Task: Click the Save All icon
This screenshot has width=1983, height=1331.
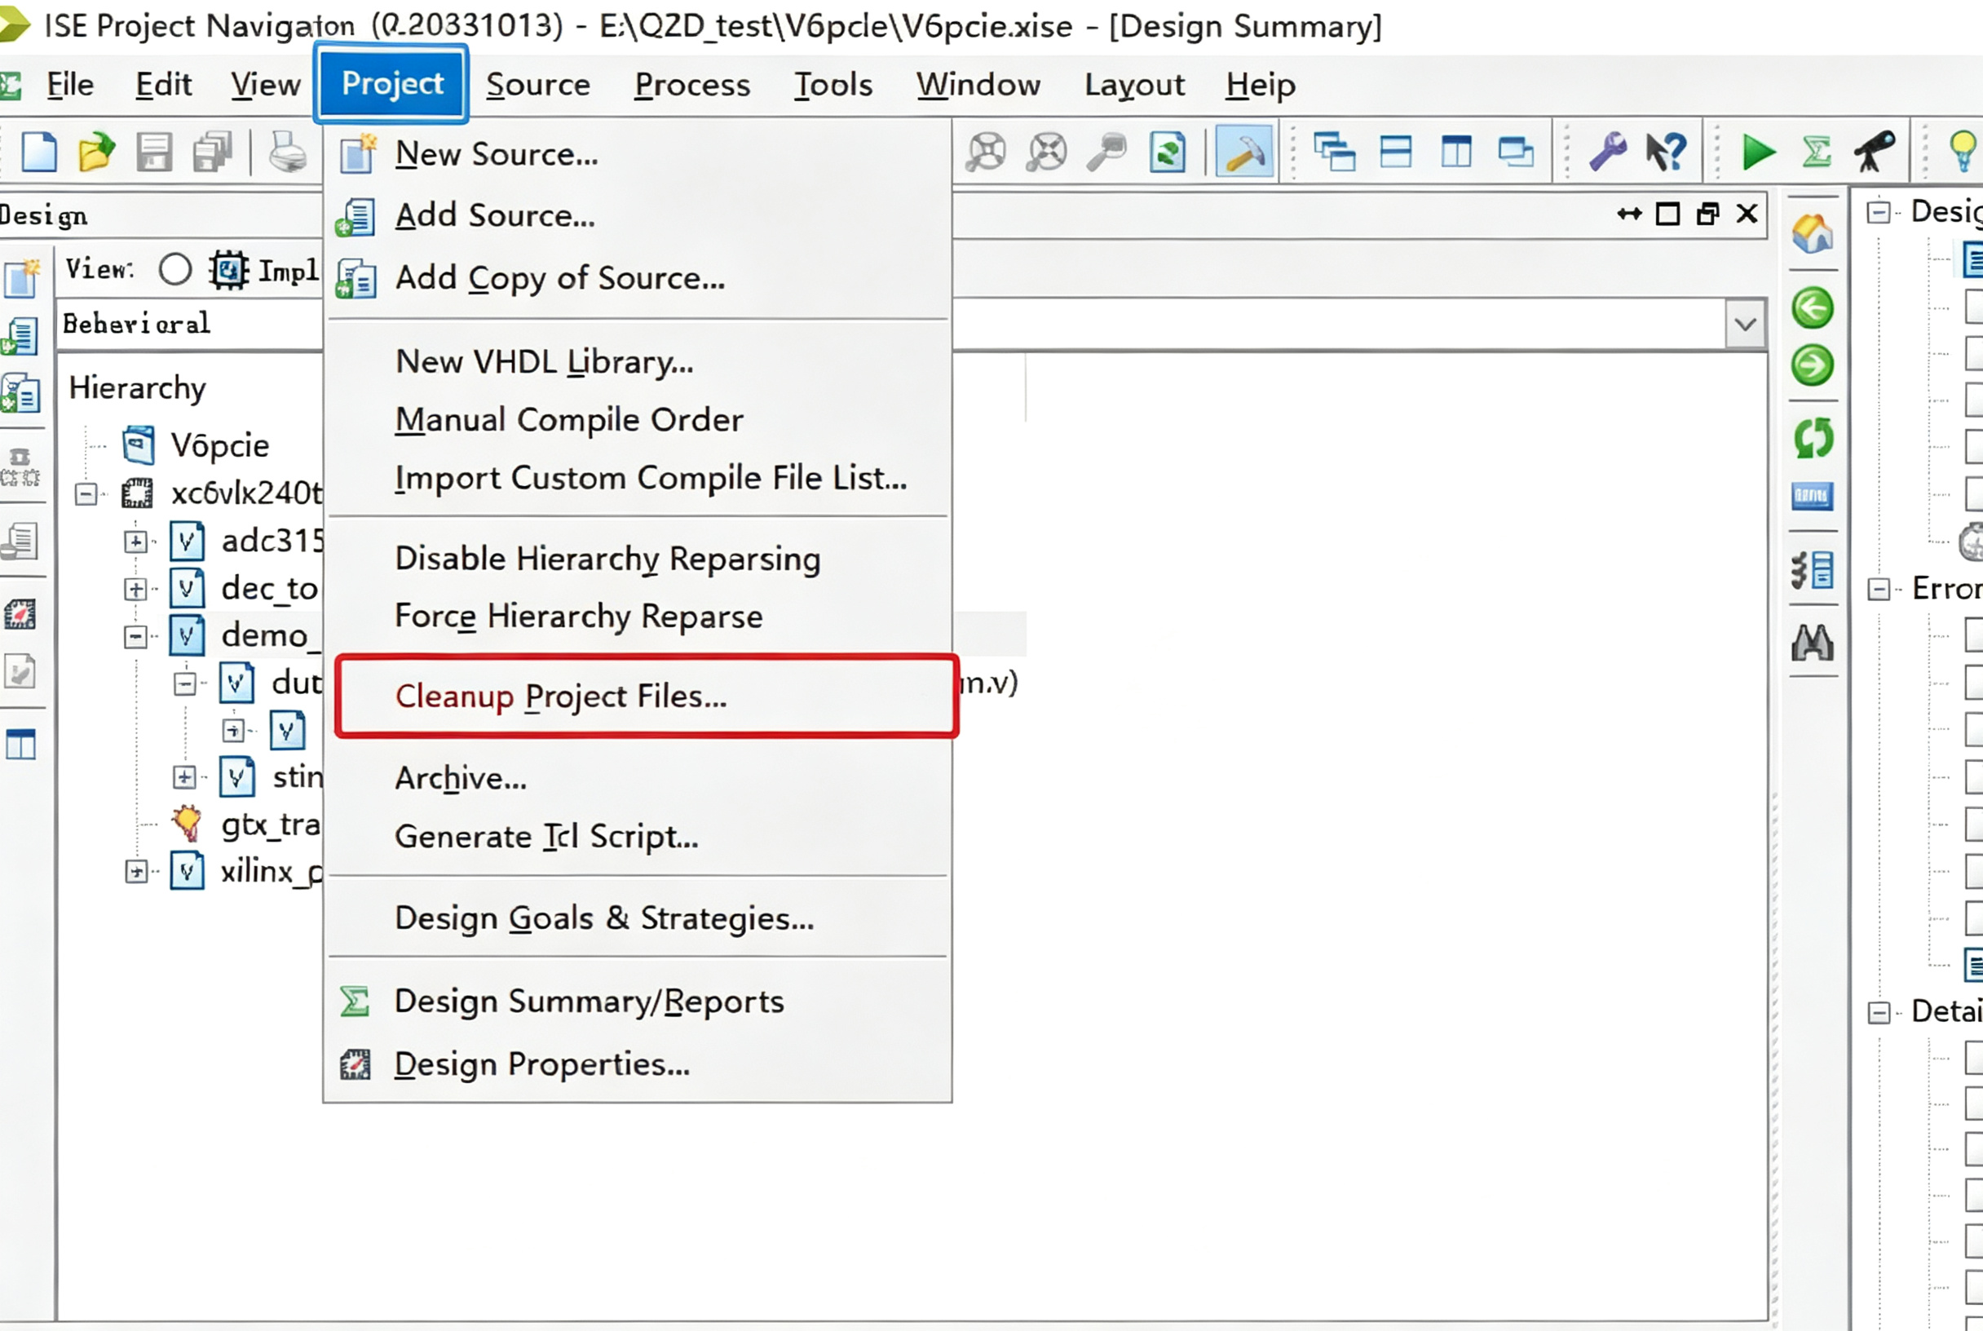Action: (212, 153)
